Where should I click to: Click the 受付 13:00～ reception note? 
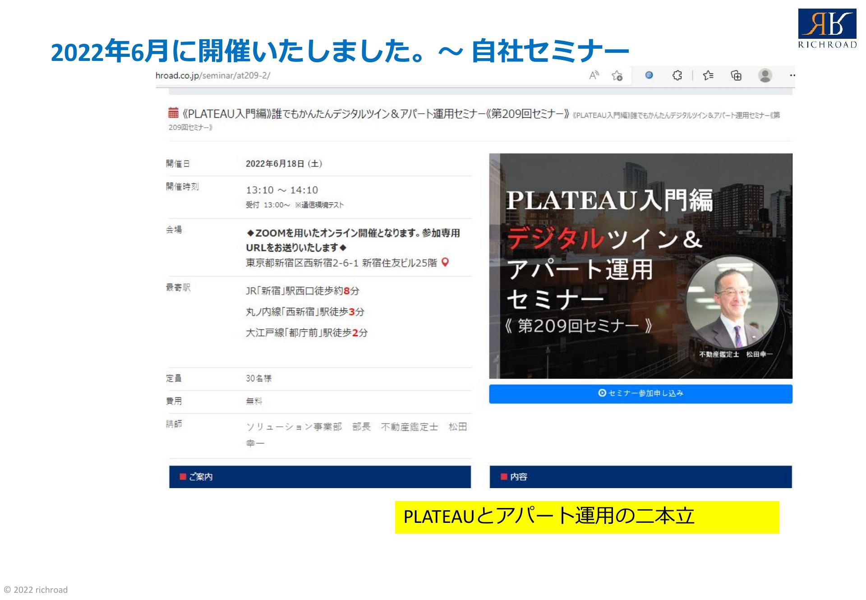pyautogui.click(x=295, y=205)
